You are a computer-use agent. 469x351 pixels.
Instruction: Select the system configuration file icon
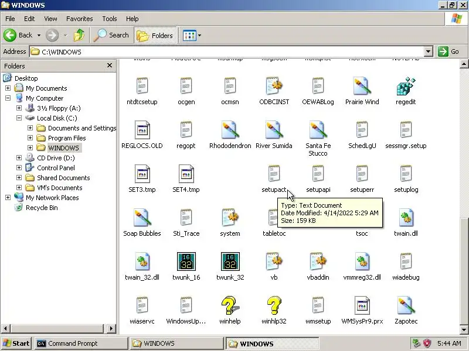(230, 218)
